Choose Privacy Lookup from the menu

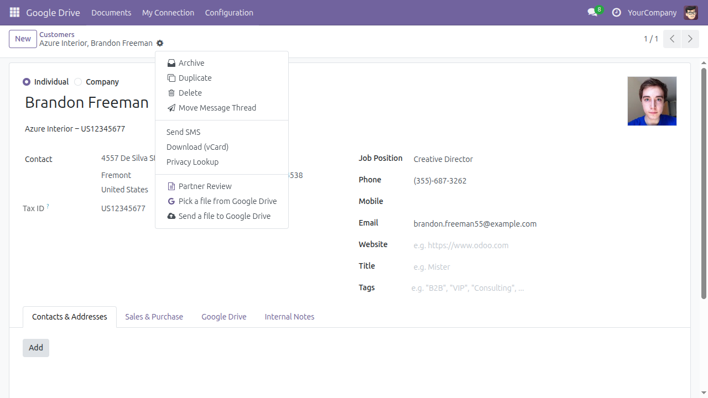point(222,162)
